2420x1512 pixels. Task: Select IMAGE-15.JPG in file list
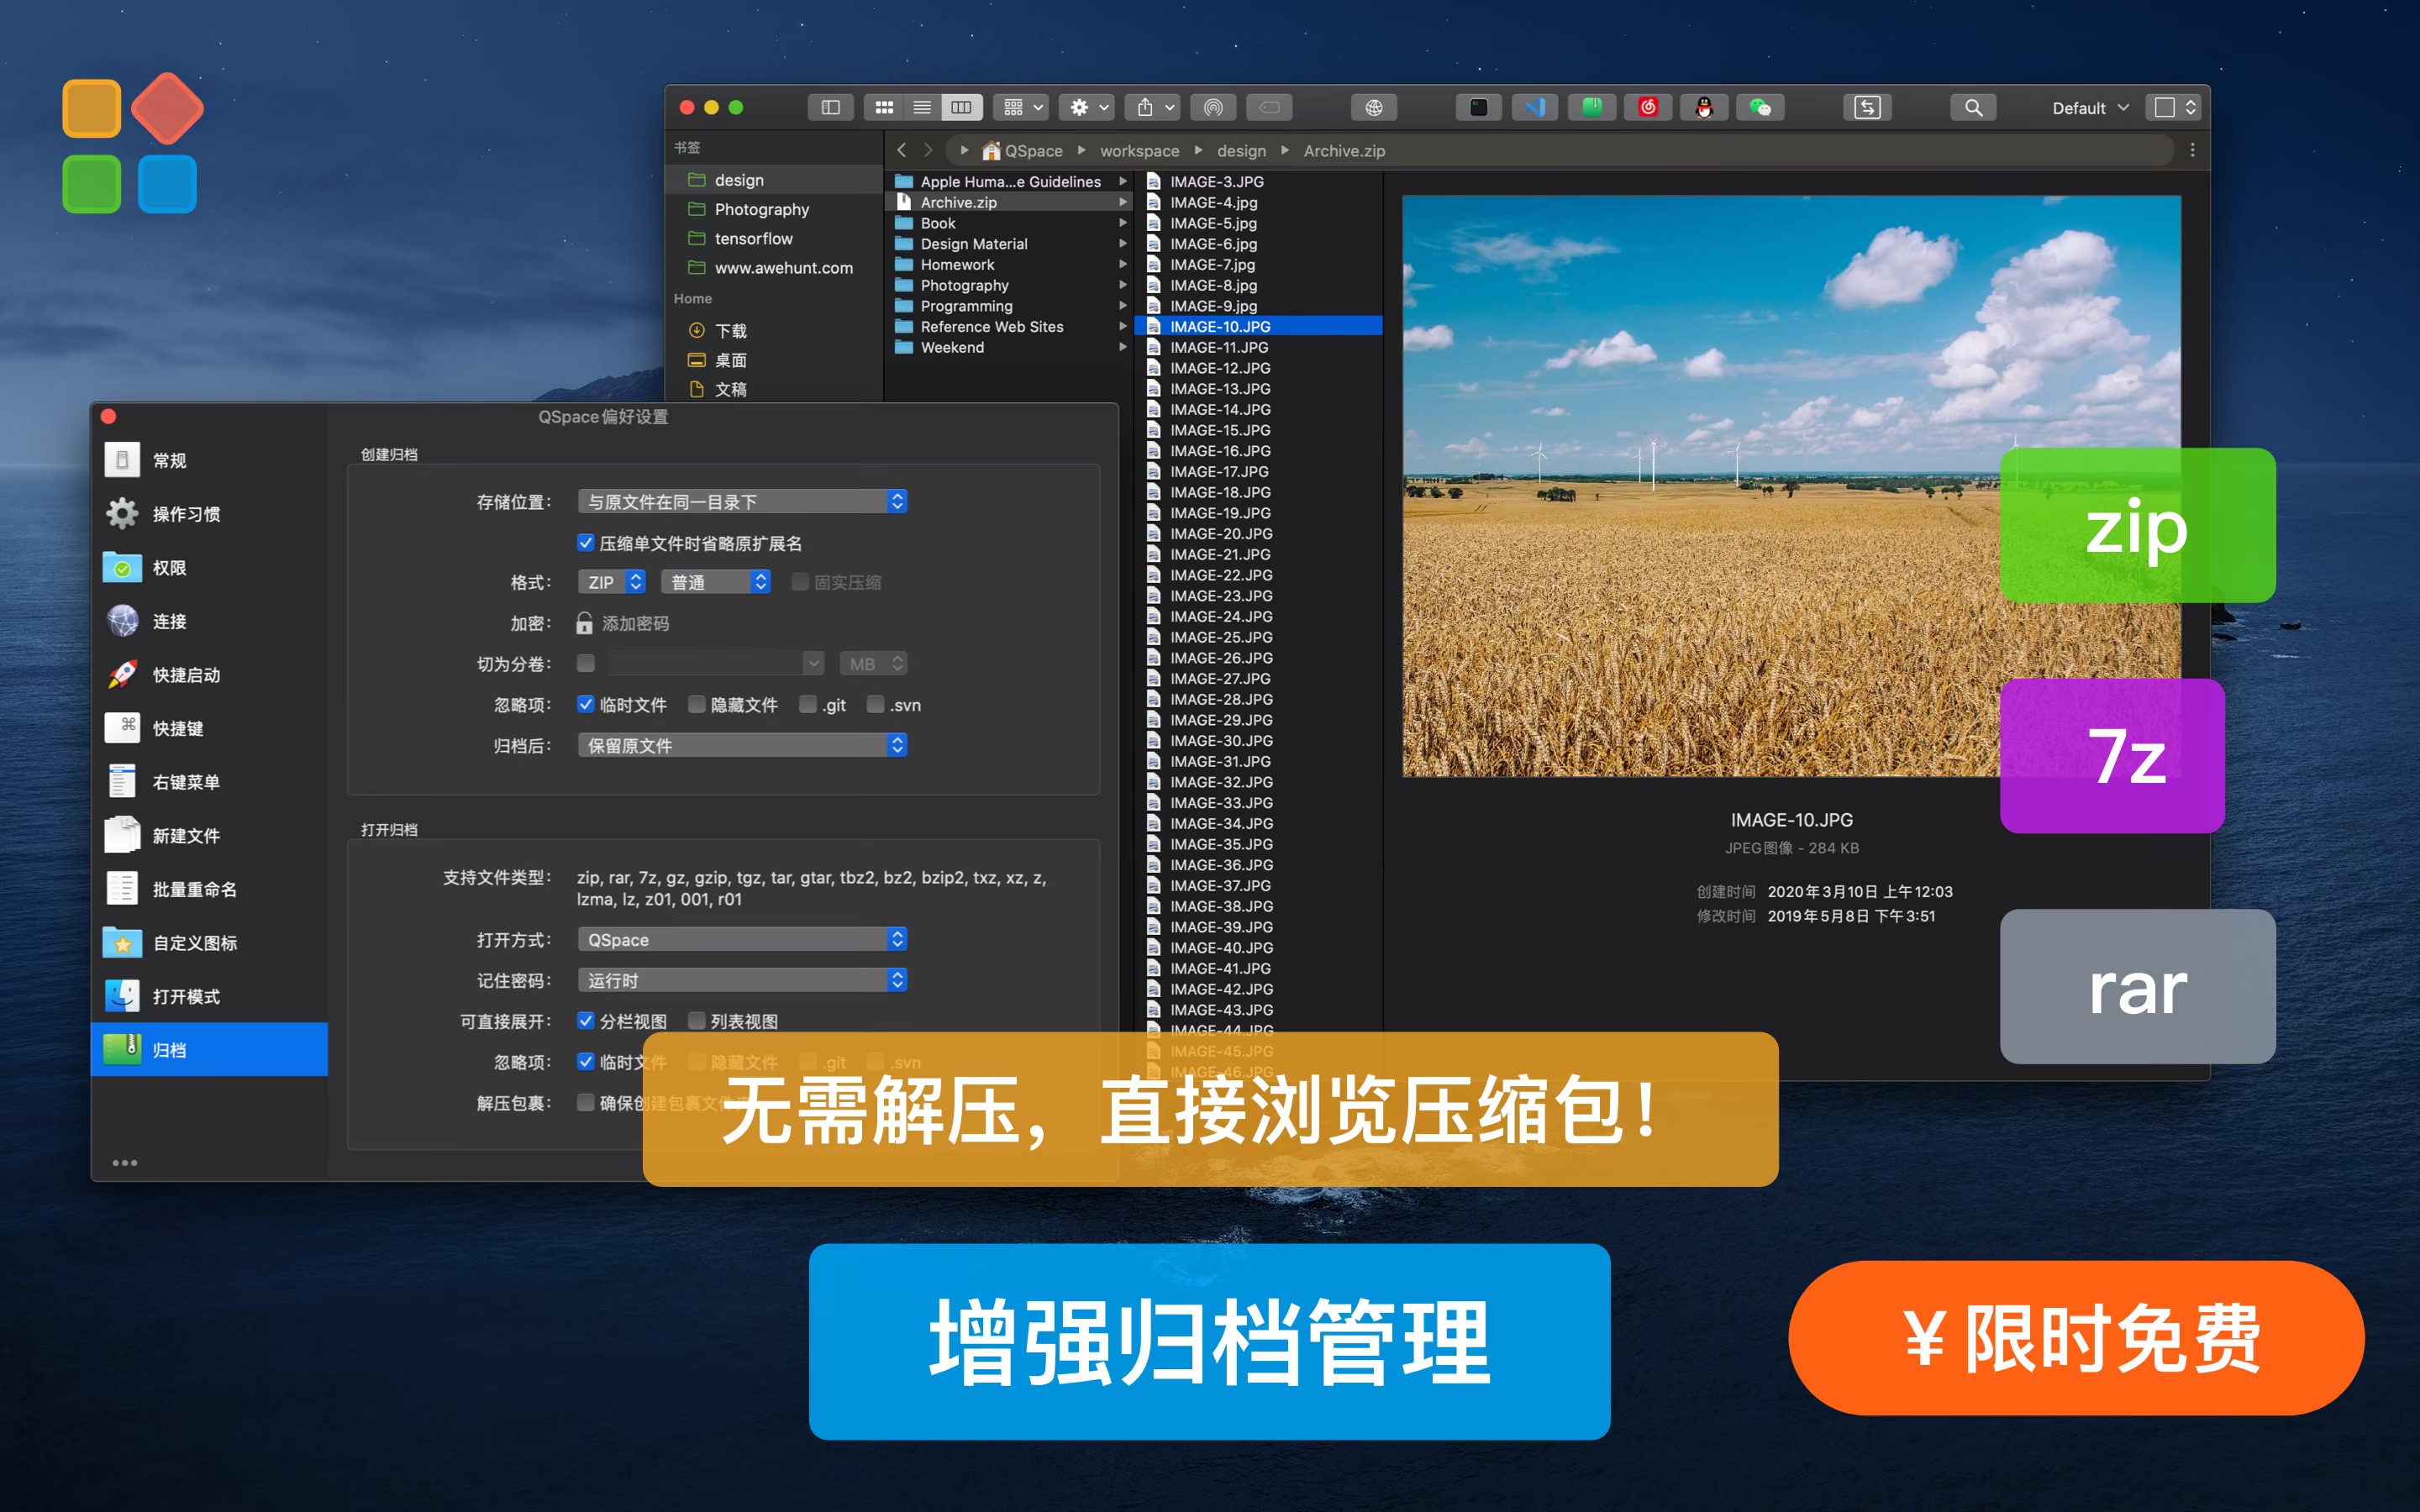coord(1220,430)
